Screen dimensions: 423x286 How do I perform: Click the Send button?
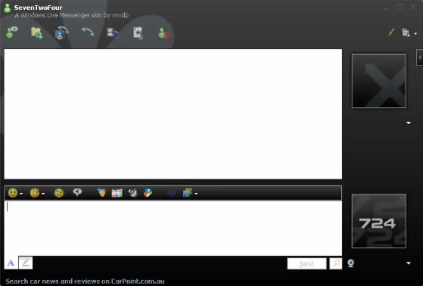tap(306, 263)
